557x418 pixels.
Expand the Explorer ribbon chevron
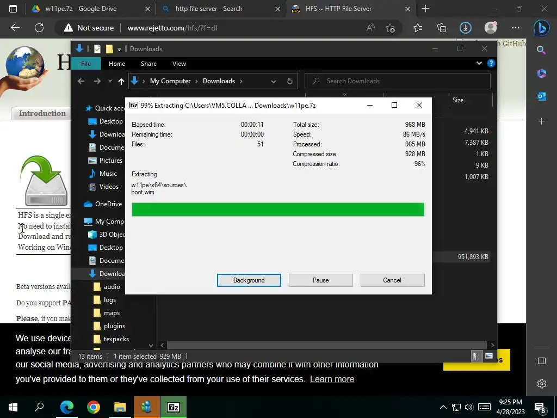(479, 63)
